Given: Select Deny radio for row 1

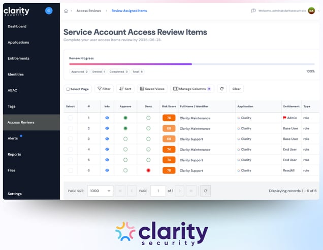Looking at the screenshot, I should click(148, 118).
